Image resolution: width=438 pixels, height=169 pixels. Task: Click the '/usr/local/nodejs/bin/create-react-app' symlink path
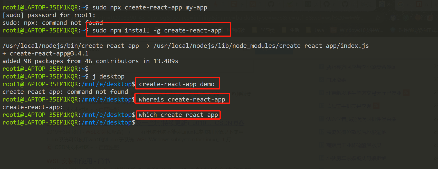click(71, 46)
